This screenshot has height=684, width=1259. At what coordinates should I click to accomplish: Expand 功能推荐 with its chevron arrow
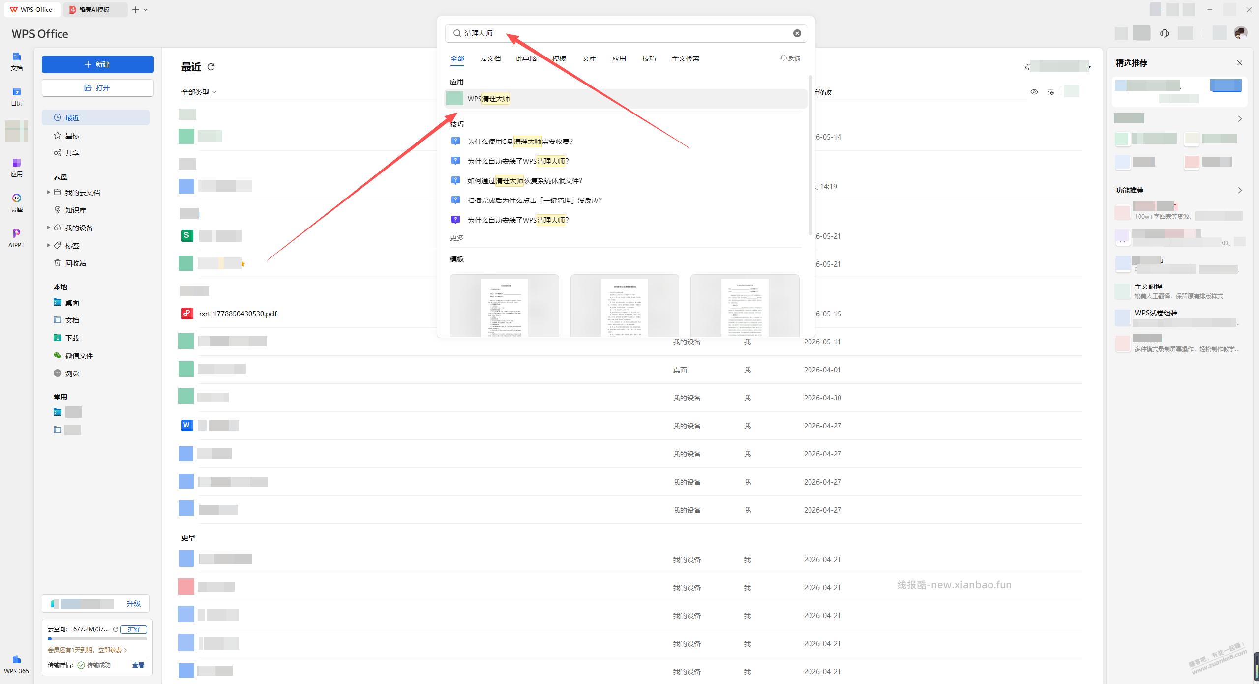1240,190
